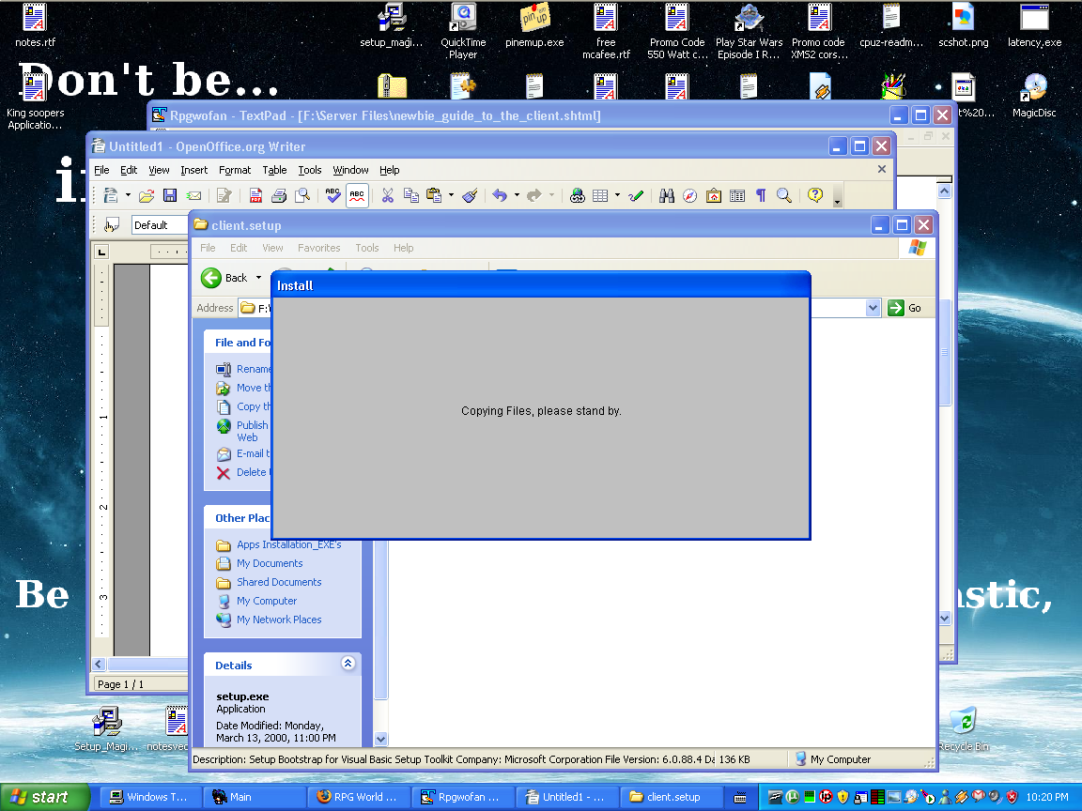Toggle the Navigator compass icon
The image size is (1082, 811).
tap(690, 196)
